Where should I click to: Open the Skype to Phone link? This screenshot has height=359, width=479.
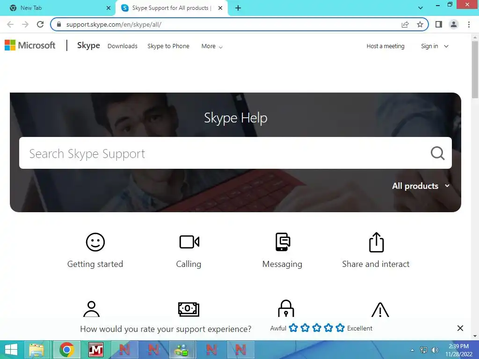coord(168,46)
